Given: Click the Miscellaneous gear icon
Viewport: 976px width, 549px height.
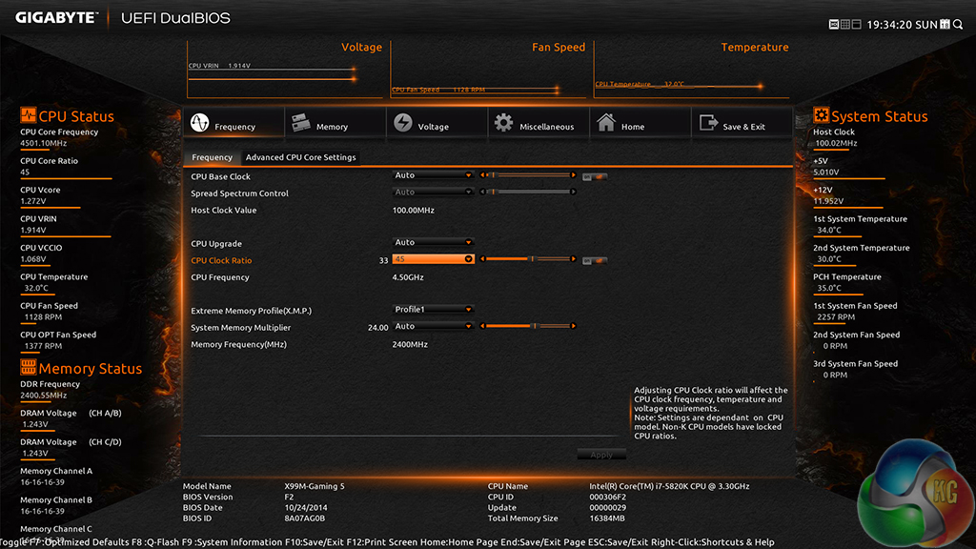Looking at the screenshot, I should (x=503, y=123).
